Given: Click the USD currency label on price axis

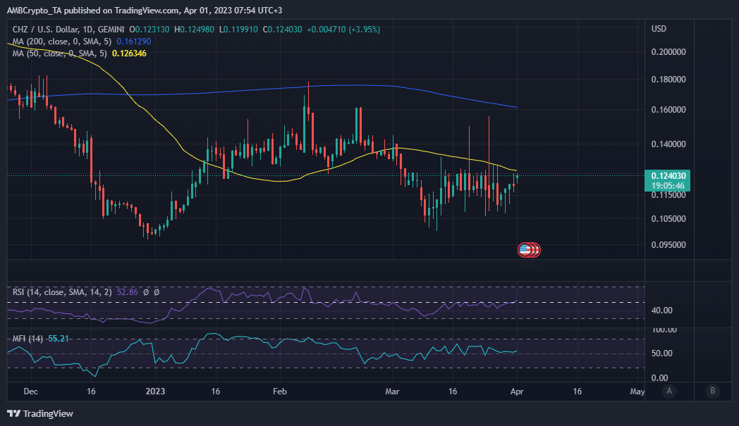Looking at the screenshot, I should coord(659,29).
